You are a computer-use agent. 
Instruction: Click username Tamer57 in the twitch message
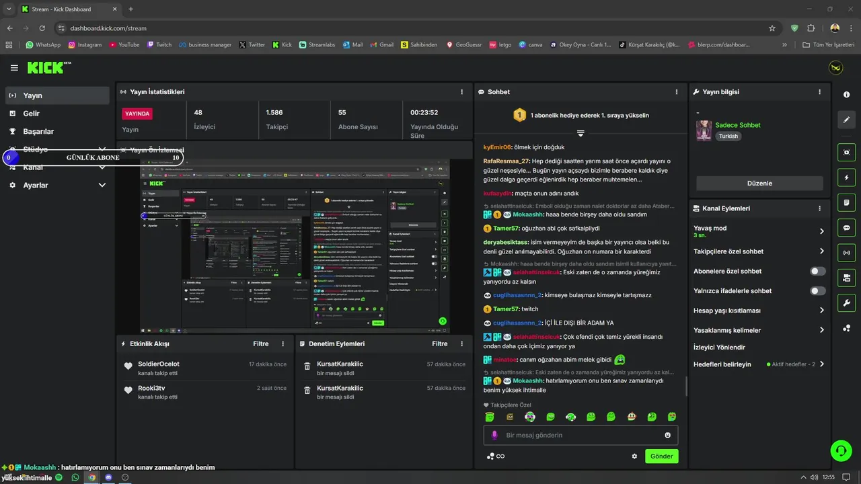[507, 309]
